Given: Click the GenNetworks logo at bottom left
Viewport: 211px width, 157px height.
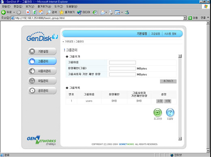Looking at the screenshot, I should click(41, 140).
